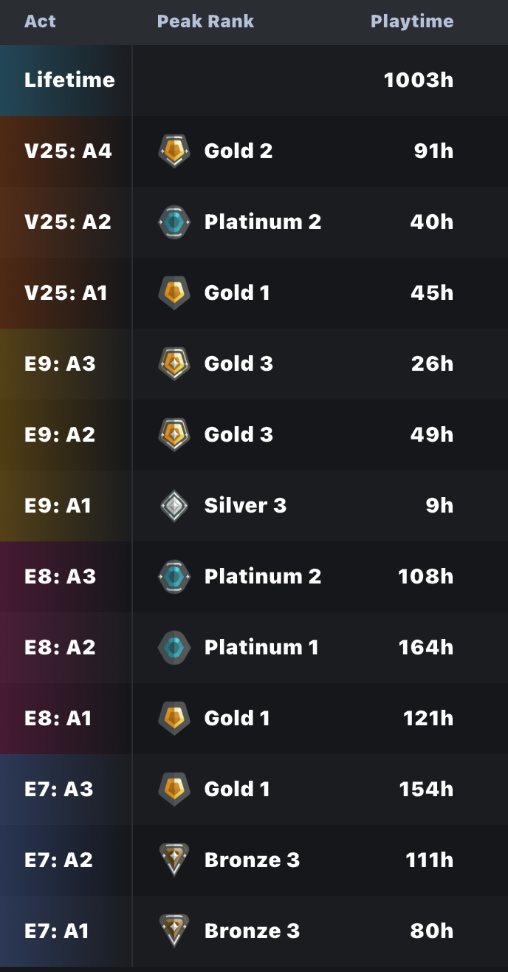Click the Bronze 3 icon for E7: A1

[174, 931]
